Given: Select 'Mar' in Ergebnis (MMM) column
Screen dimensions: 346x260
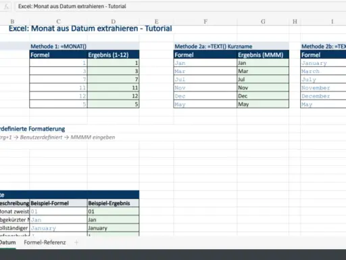Looking at the screenshot, I should 263,71.
